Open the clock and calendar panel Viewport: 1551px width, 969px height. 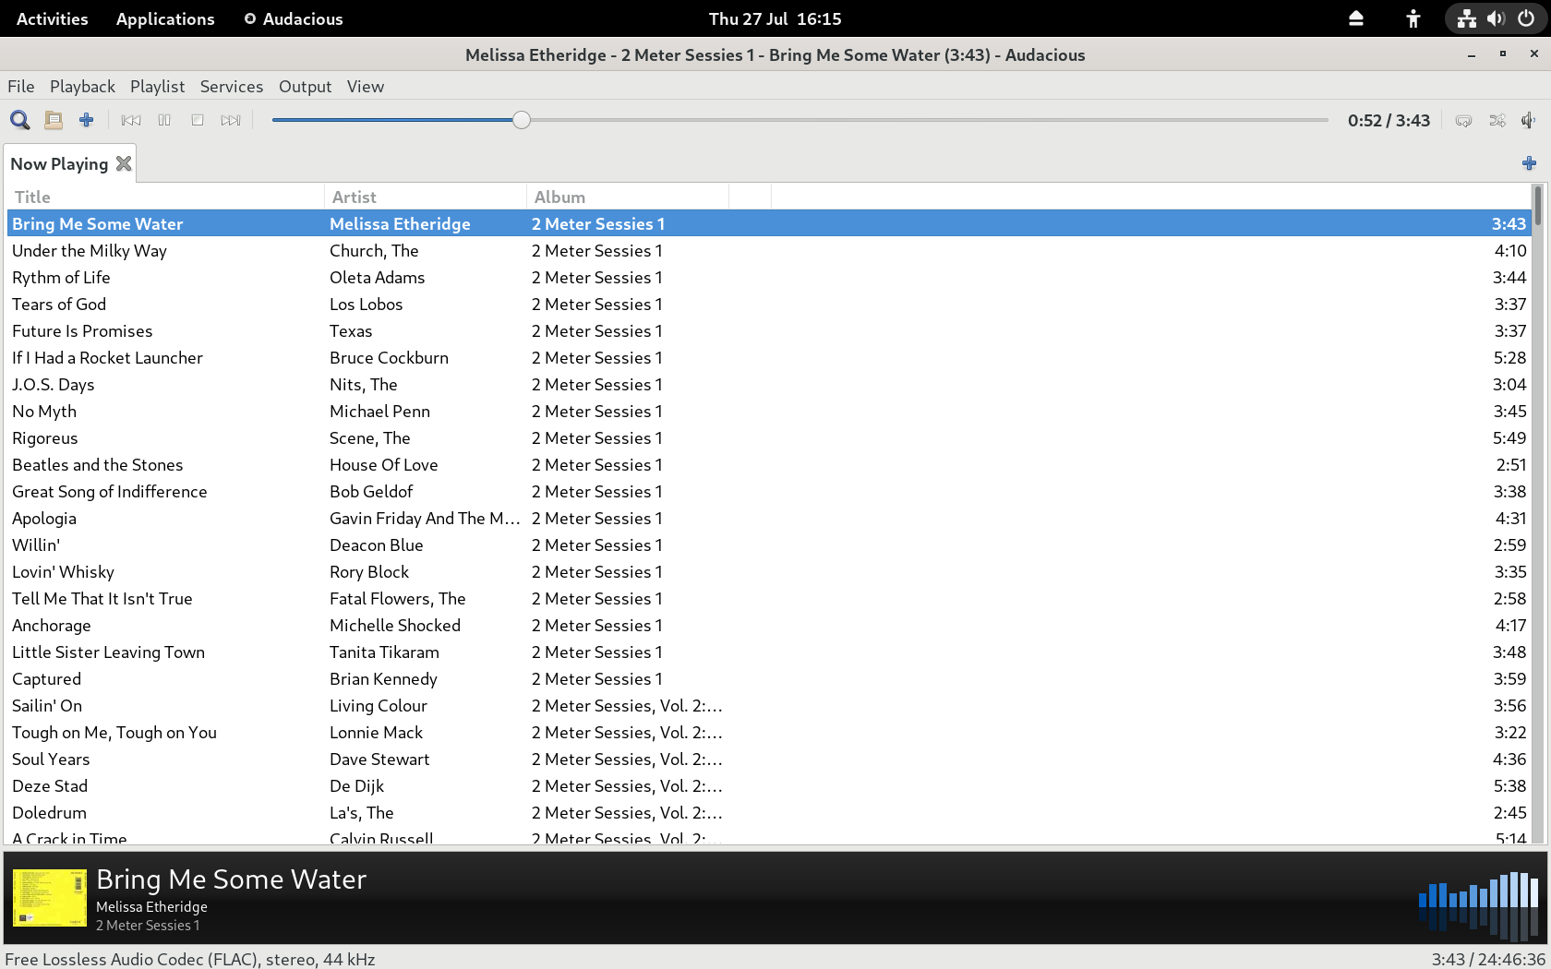pyautogui.click(x=775, y=18)
